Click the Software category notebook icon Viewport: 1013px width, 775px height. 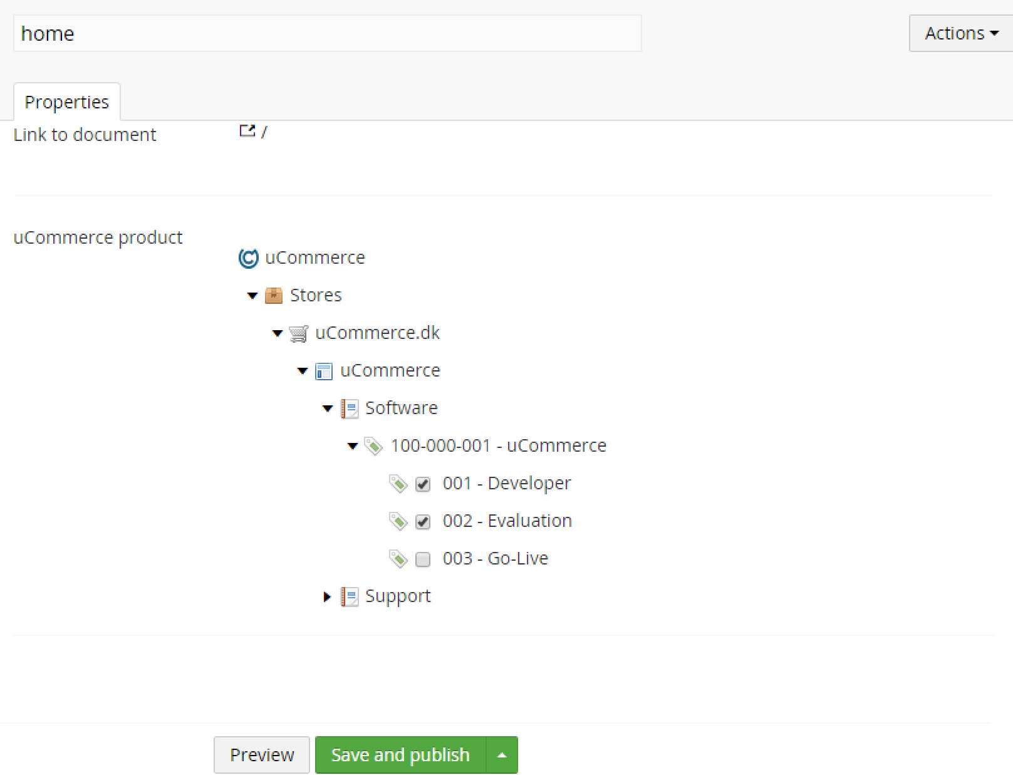(x=349, y=408)
